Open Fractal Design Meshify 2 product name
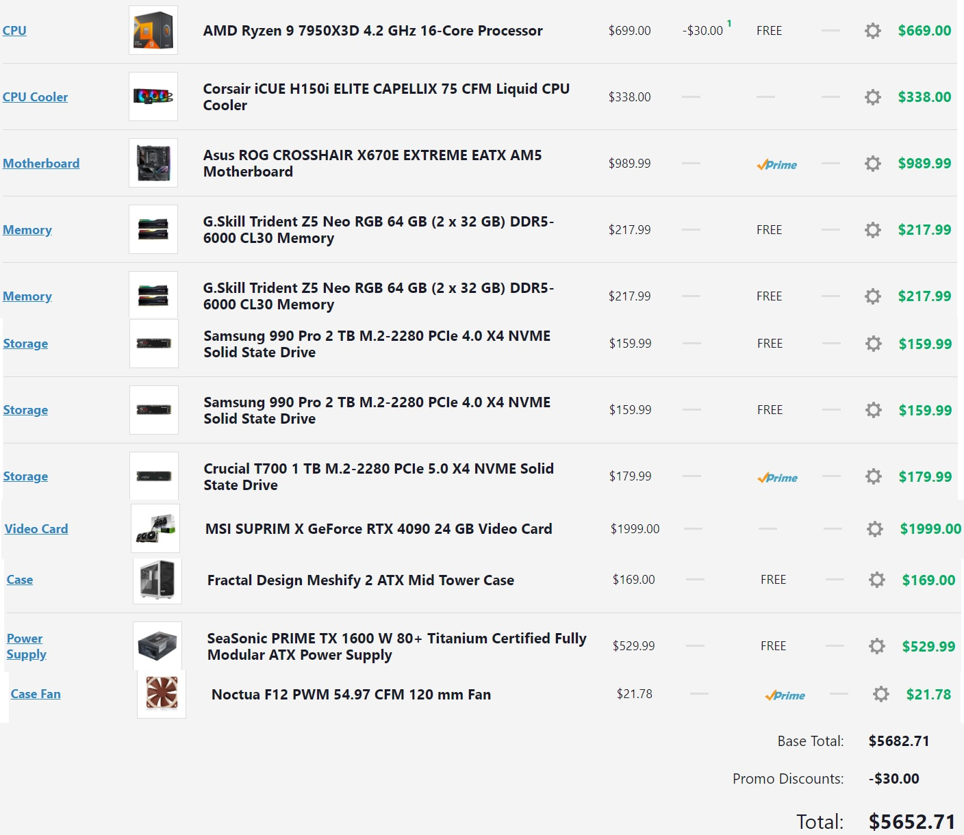This screenshot has height=835, width=964. point(361,580)
